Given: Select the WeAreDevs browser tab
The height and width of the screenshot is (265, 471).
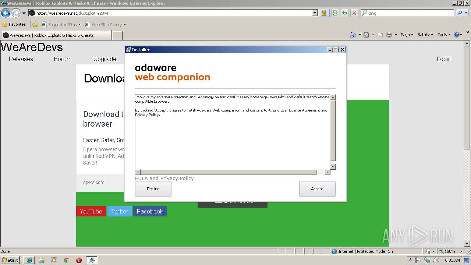Looking at the screenshot, I should (56, 35).
